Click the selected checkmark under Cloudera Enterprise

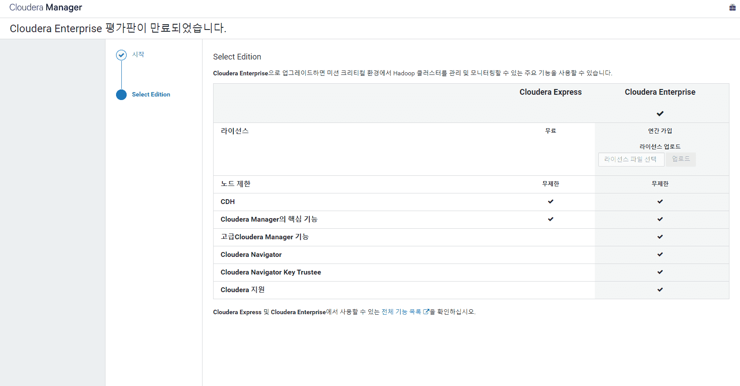click(x=660, y=114)
